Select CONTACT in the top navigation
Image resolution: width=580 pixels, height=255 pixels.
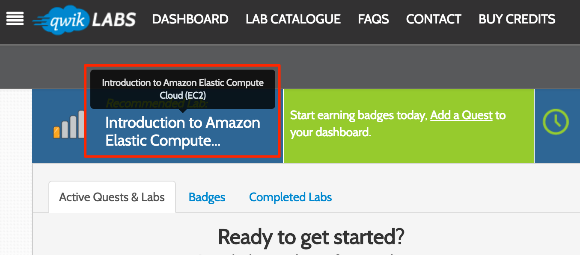pos(434,19)
